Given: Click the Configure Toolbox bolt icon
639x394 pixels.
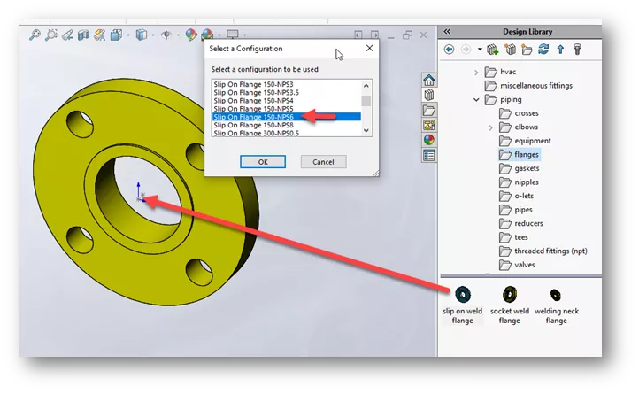Looking at the screenshot, I should tap(577, 50).
